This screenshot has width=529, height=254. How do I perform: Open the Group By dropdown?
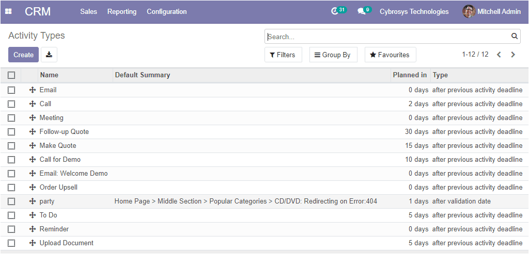(x=333, y=55)
